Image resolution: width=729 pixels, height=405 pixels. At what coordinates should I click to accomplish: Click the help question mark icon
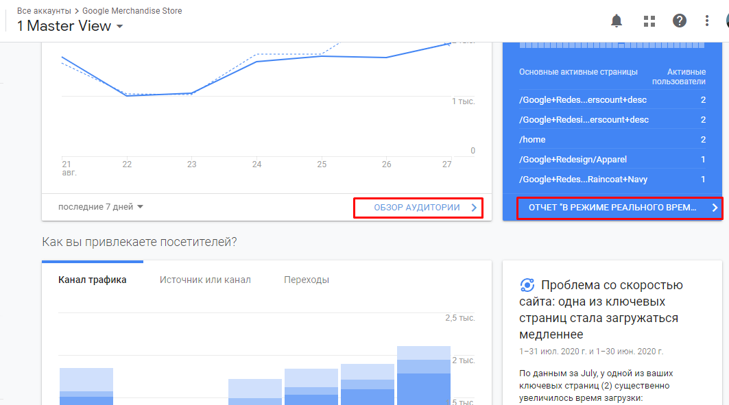[679, 21]
